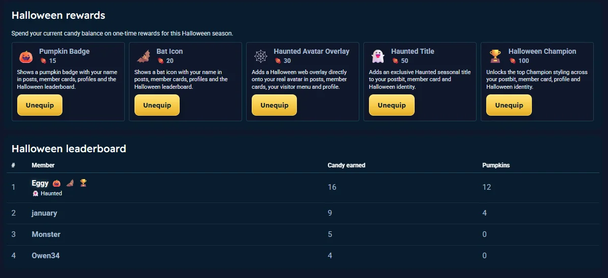This screenshot has height=278, width=608.
Task: Click the ghost icon beside Haunted title
Action: click(x=36, y=193)
